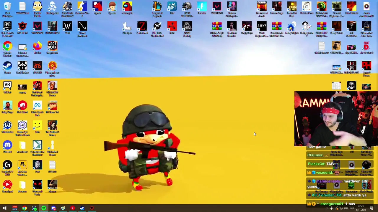
Task: Open the Logitech G HUB shortcut
Action: tap(7, 168)
